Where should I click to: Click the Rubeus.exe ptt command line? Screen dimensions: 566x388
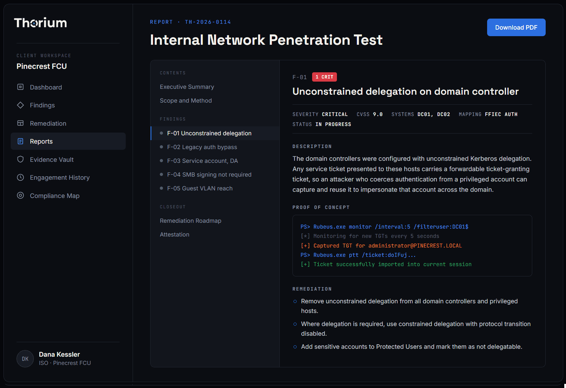tap(358, 255)
